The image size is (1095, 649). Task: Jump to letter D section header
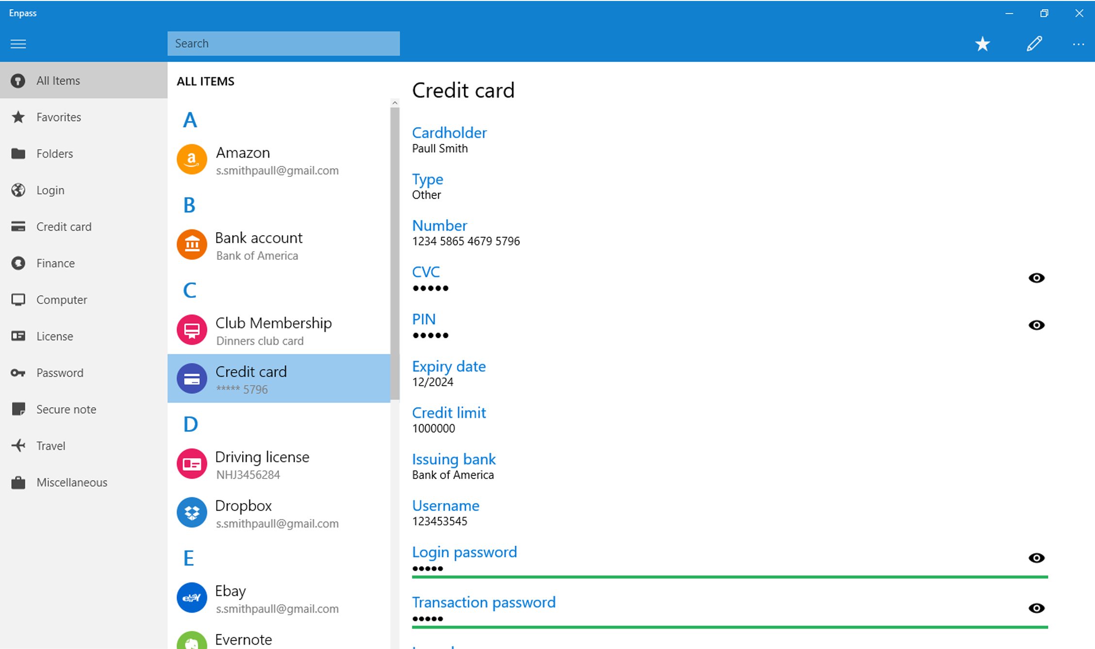point(190,425)
